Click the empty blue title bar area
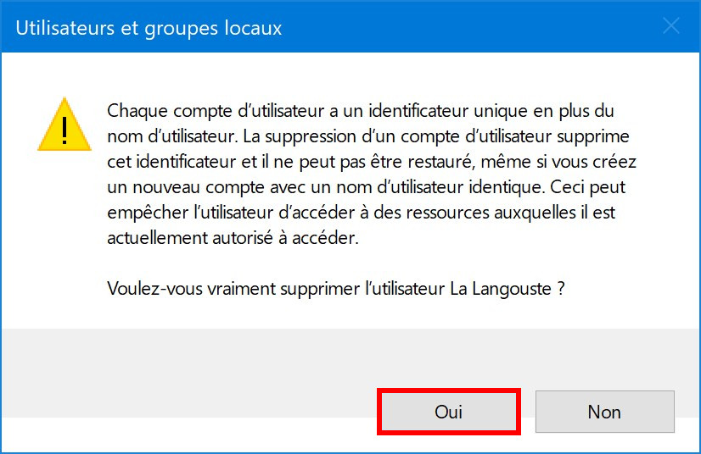The width and height of the screenshot is (701, 454). click(469, 27)
